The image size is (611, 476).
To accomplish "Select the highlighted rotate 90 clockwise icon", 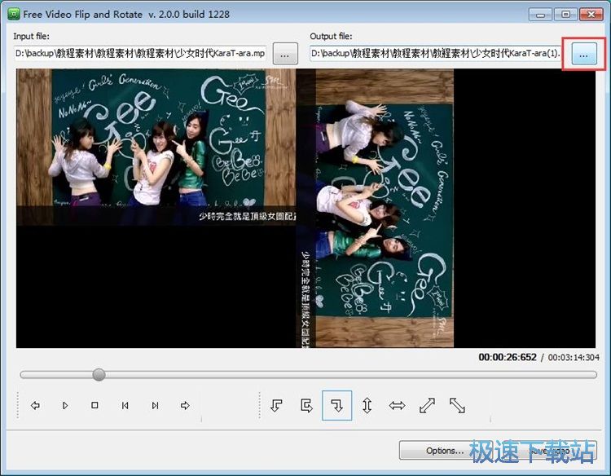I will [x=336, y=405].
